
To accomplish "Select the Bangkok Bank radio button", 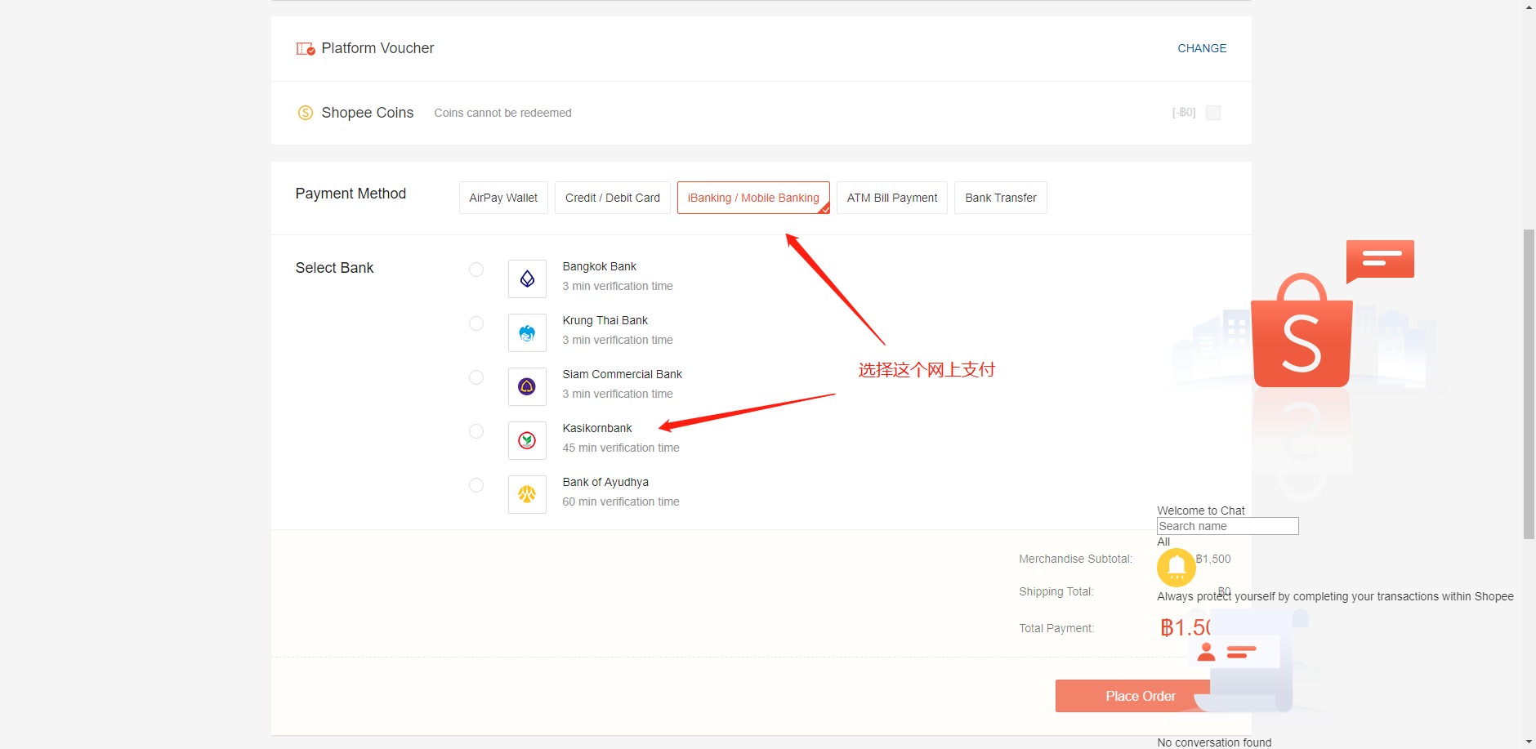I will click(476, 270).
